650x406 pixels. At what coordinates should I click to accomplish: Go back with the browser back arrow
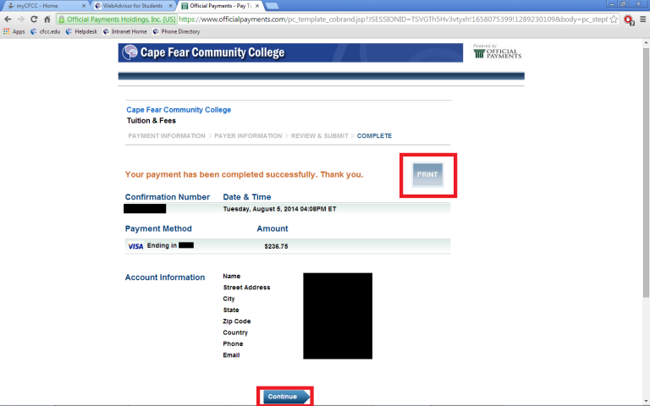tap(8, 19)
